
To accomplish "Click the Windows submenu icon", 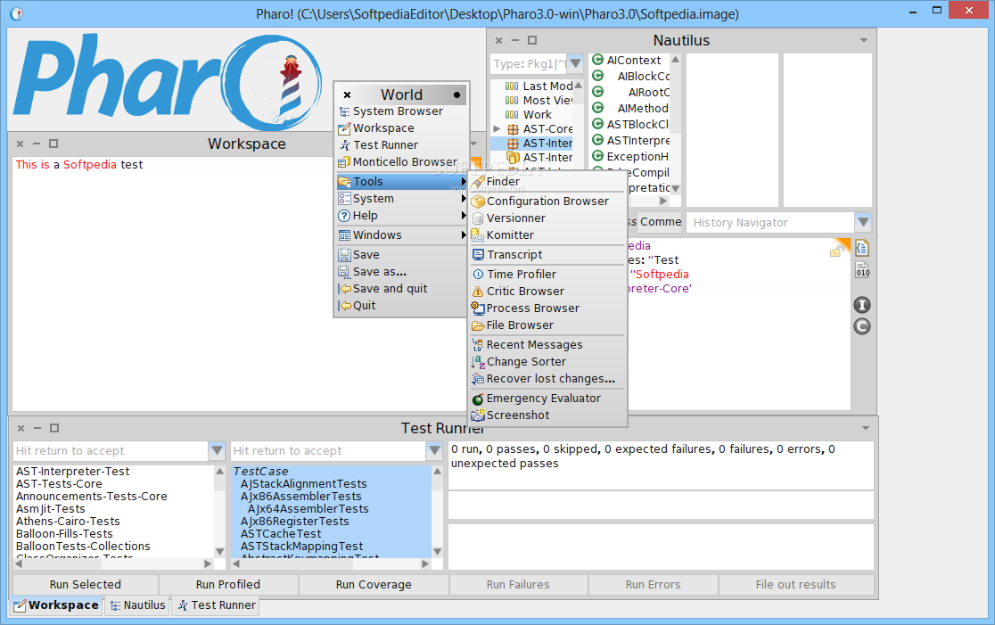I will [344, 235].
